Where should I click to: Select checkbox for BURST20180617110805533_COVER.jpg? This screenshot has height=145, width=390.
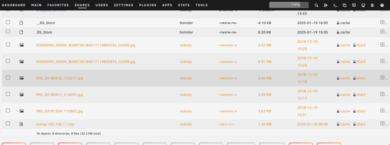[8, 45]
